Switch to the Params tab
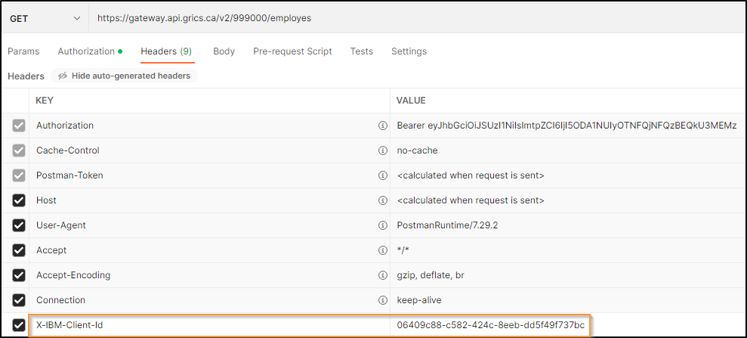 23,51
